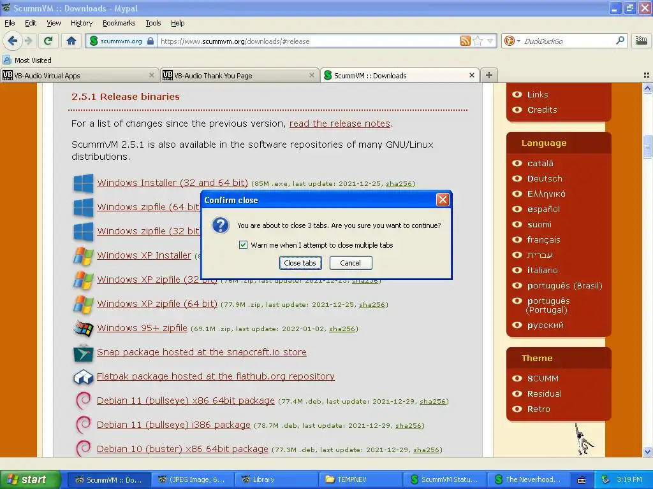Click the URL address field
The height and width of the screenshot is (489, 653).
[308, 41]
